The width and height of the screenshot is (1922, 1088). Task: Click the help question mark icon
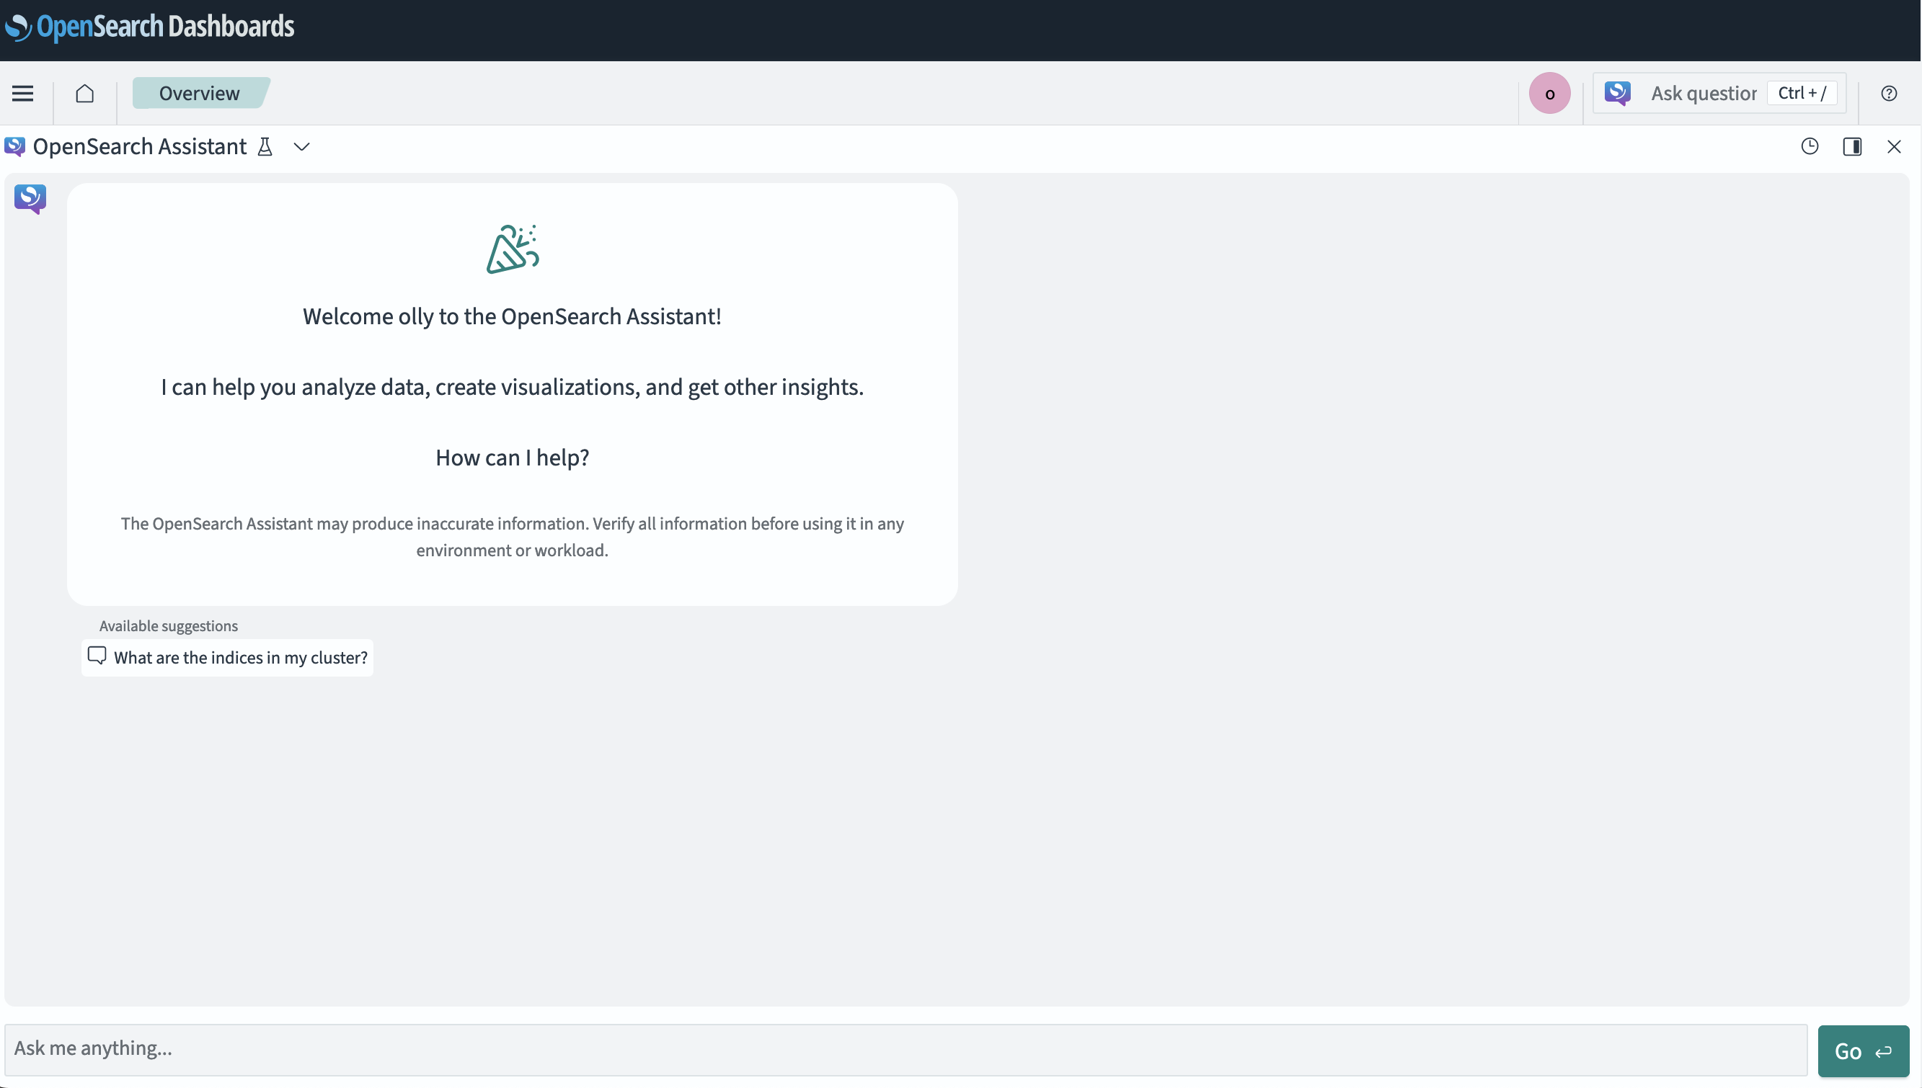pyautogui.click(x=1889, y=93)
